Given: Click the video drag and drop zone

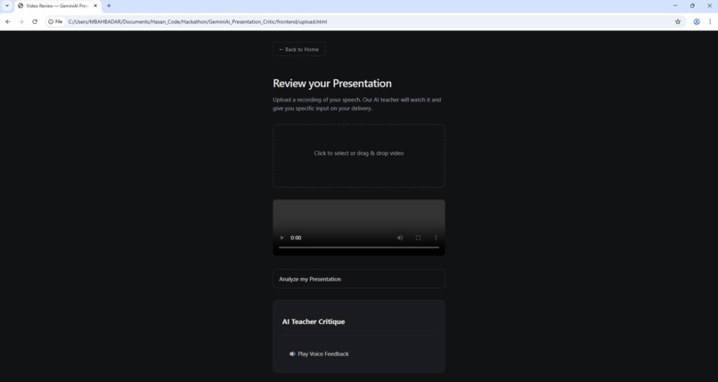Looking at the screenshot, I should (x=358, y=156).
